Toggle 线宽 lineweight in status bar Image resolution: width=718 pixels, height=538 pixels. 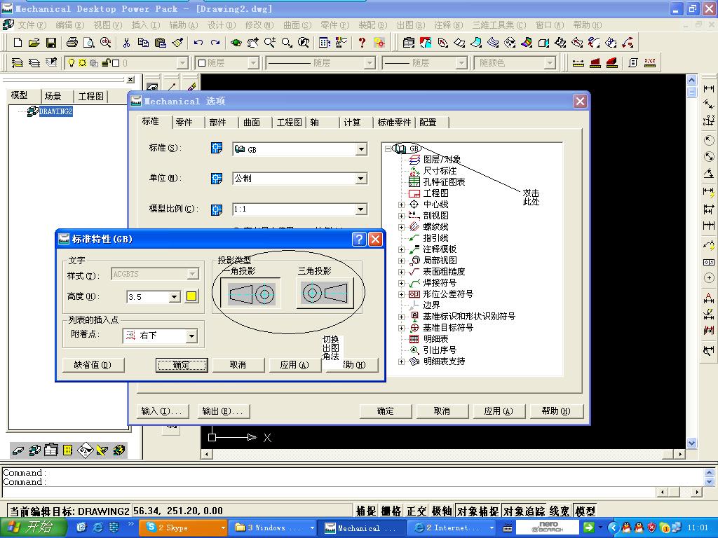[x=560, y=511]
